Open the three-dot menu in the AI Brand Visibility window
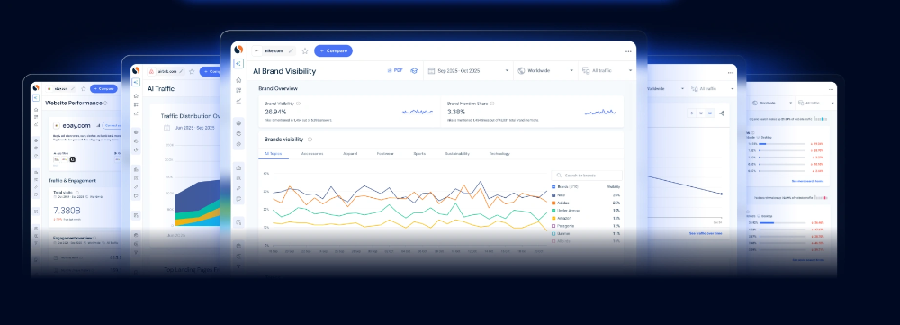Screen dimensions: 900x325 [x=628, y=51]
